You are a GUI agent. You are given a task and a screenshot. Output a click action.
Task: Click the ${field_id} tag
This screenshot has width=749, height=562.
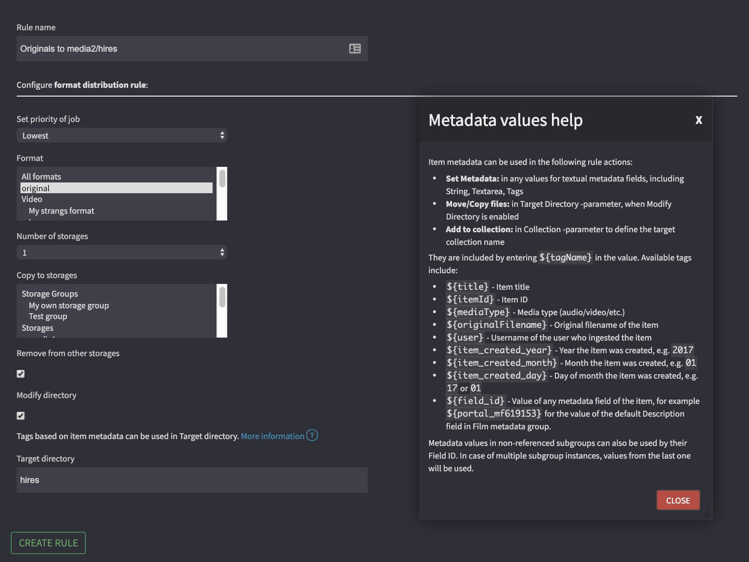[475, 401]
